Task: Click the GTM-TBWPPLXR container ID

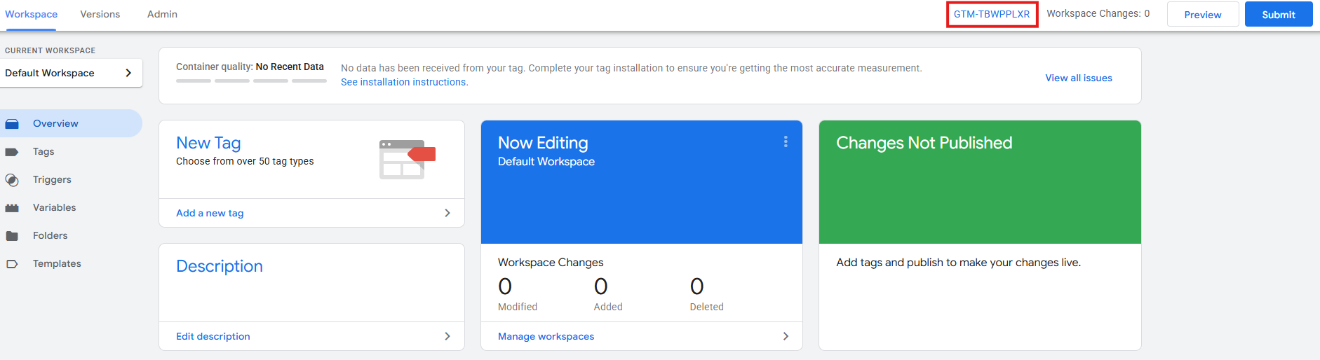Action: click(992, 14)
